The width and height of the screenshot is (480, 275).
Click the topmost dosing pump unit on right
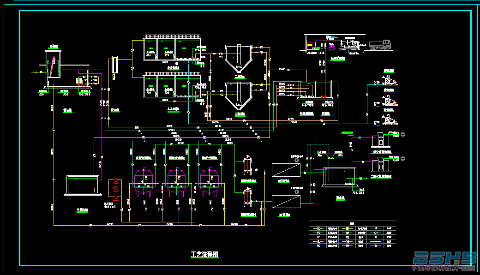389,80
